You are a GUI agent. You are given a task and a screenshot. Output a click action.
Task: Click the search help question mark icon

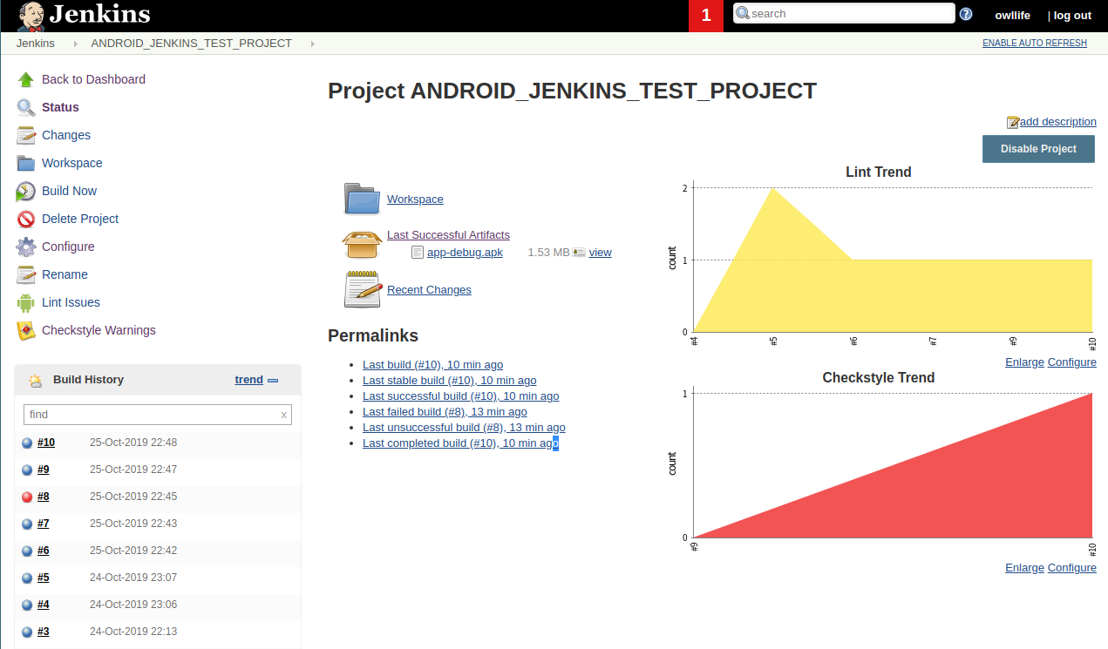coord(966,14)
